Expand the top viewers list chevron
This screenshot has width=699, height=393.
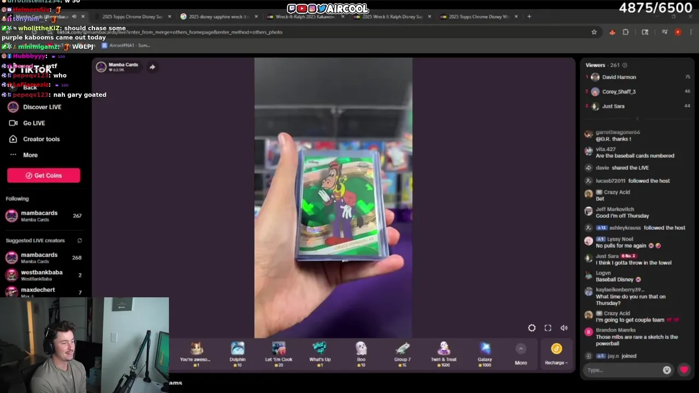(637, 118)
